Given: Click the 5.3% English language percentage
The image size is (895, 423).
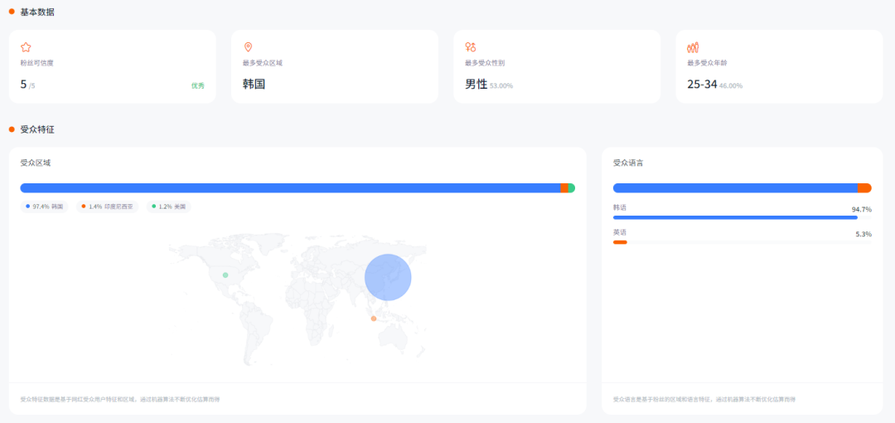Looking at the screenshot, I should tap(863, 235).
